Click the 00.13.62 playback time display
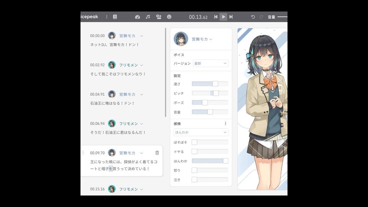The image size is (368, 207). click(198, 17)
